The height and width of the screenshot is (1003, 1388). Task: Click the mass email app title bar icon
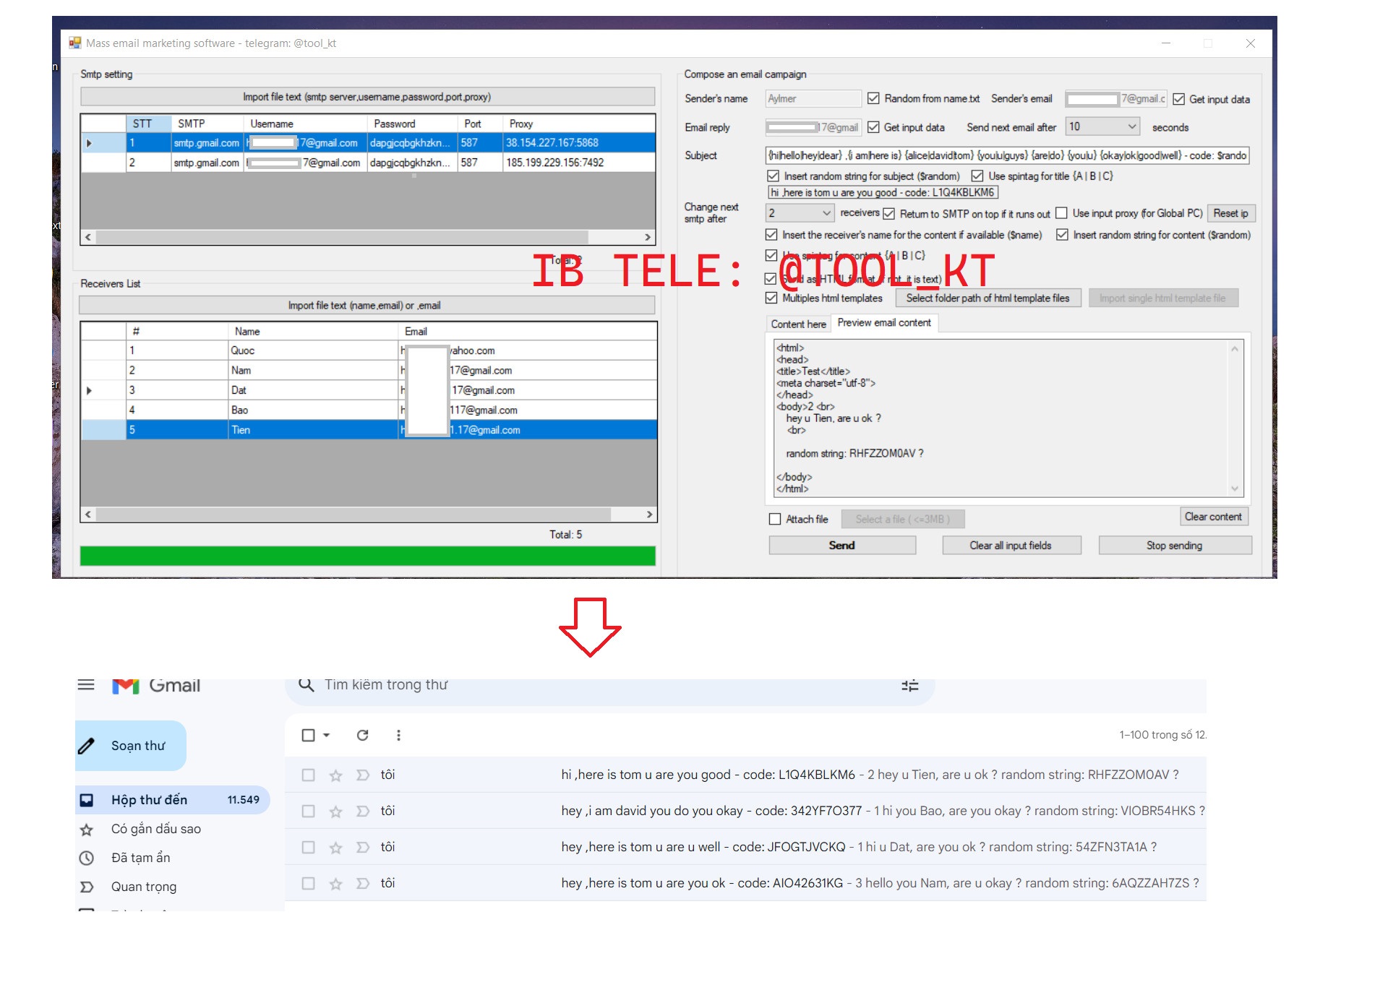pyautogui.click(x=74, y=43)
